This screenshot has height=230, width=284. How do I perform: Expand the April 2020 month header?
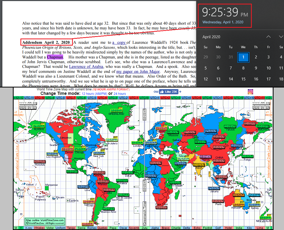tap(211, 37)
